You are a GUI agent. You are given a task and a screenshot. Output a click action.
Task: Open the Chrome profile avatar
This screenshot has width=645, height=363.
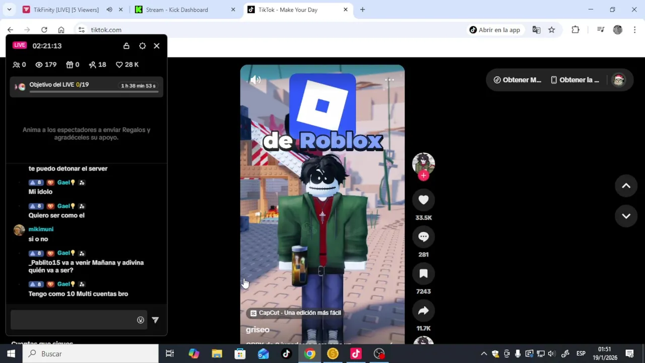618,30
